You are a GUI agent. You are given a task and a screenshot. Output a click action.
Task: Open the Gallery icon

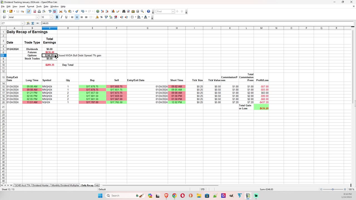coord(133,11)
